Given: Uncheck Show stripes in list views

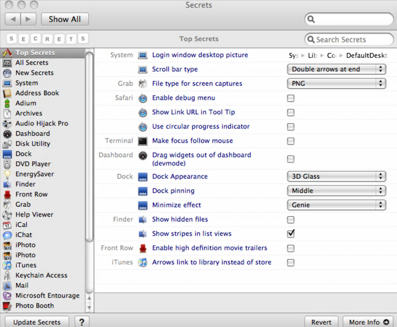Looking at the screenshot, I should coord(291,234).
